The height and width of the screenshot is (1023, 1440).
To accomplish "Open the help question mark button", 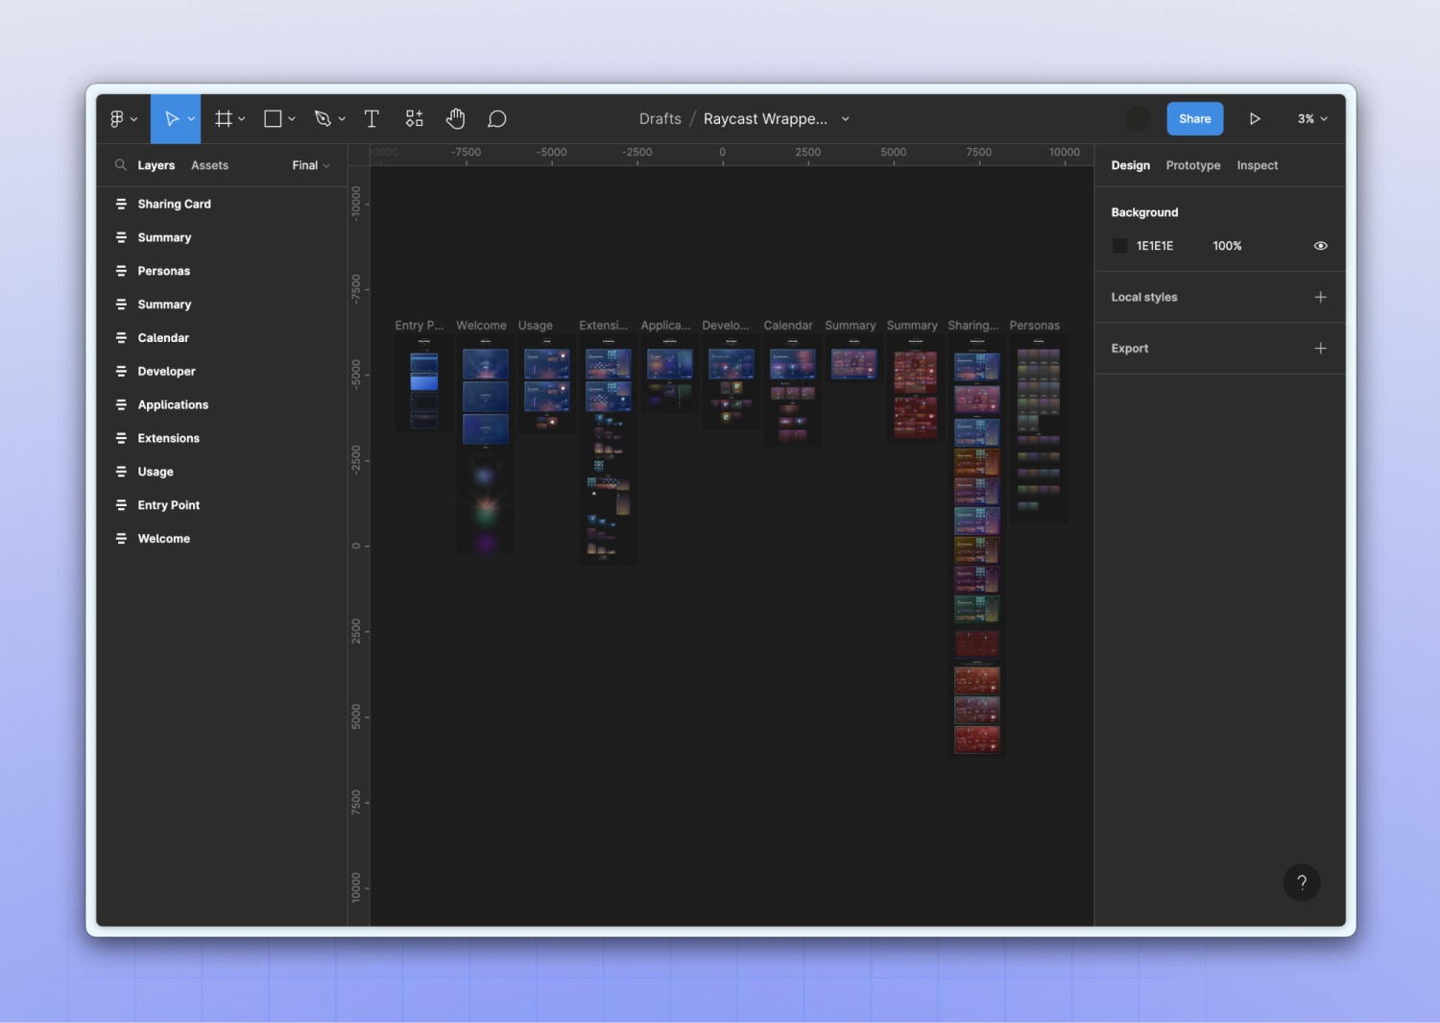I will click(x=1302, y=882).
